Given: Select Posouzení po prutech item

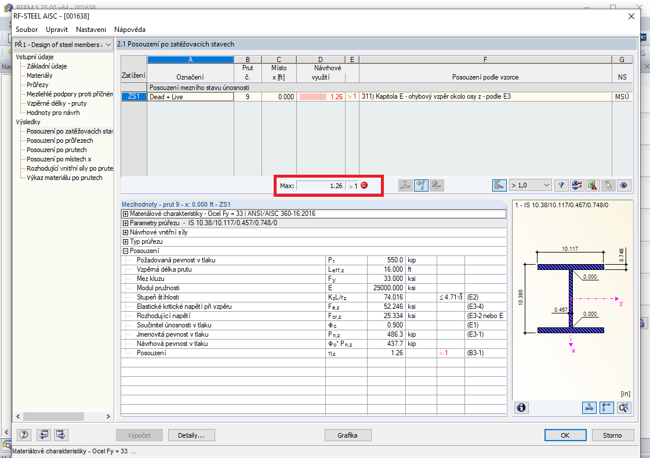Looking at the screenshot, I should pyautogui.click(x=57, y=150).
